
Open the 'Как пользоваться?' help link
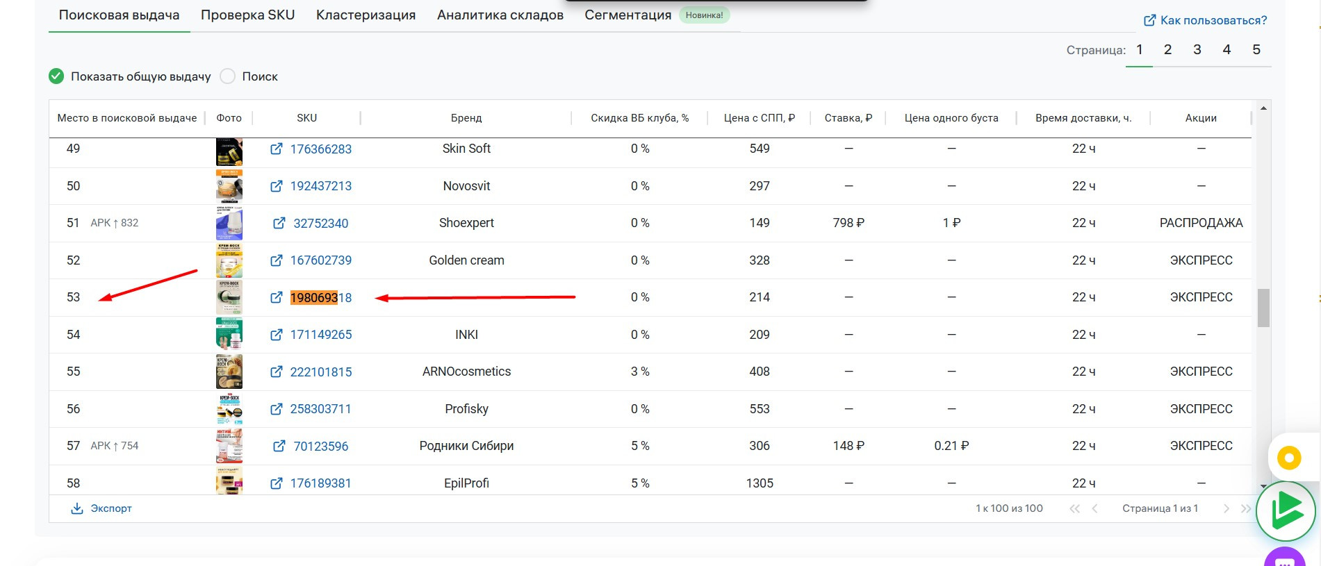tap(1206, 20)
